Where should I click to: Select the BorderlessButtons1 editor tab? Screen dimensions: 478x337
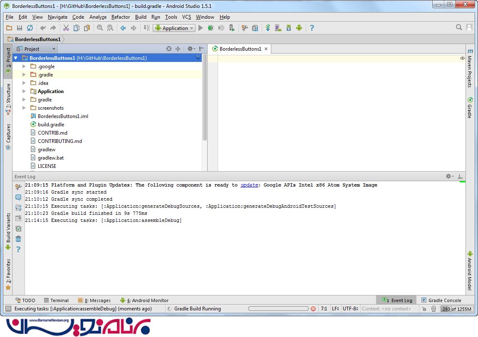(x=240, y=49)
